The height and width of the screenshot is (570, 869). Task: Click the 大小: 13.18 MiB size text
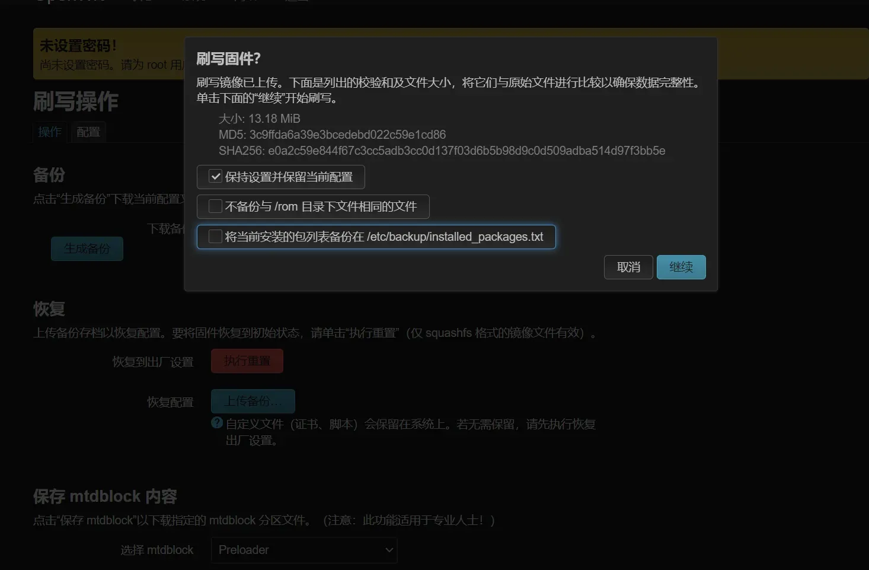click(x=260, y=119)
